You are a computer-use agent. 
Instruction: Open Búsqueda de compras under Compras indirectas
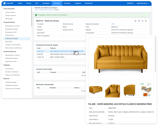[12, 55]
